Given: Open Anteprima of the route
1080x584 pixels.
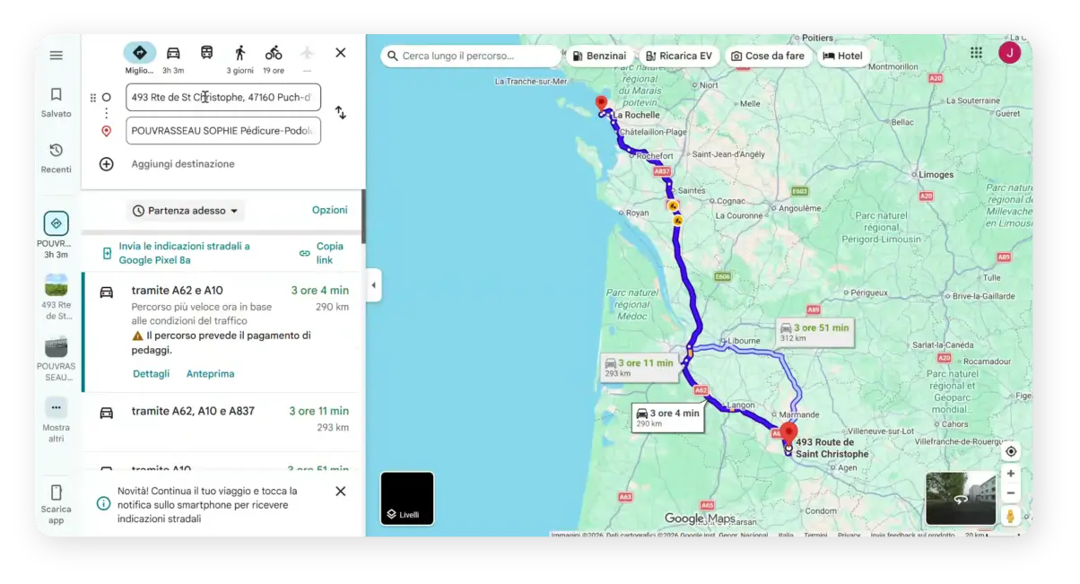Looking at the screenshot, I should [x=210, y=374].
